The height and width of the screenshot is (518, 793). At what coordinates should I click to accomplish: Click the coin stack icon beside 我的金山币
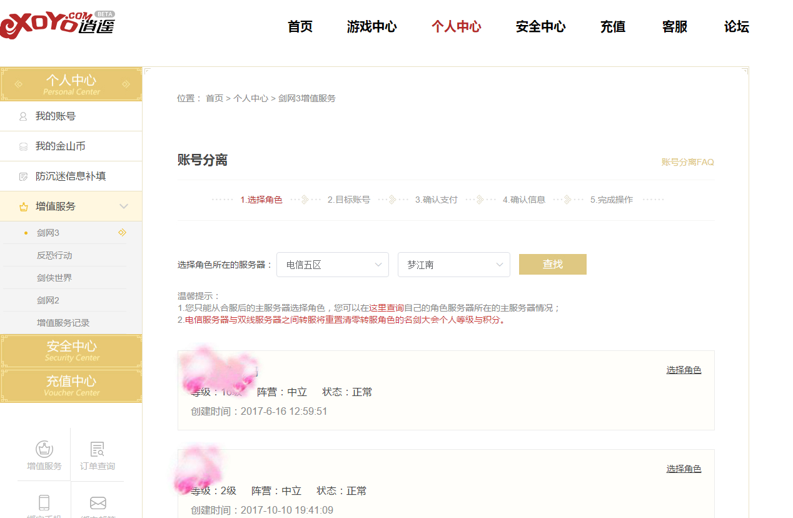[23, 146]
